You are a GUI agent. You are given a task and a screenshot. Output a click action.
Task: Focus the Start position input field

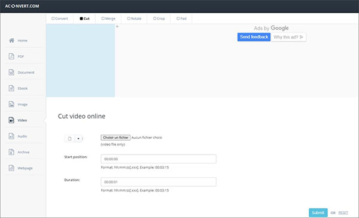[x=159, y=159]
